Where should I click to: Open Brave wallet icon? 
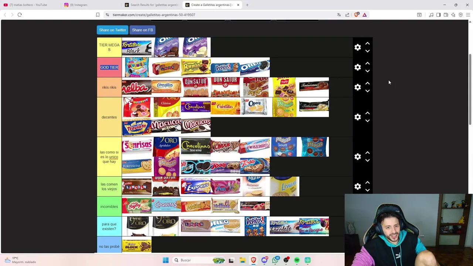point(446,15)
